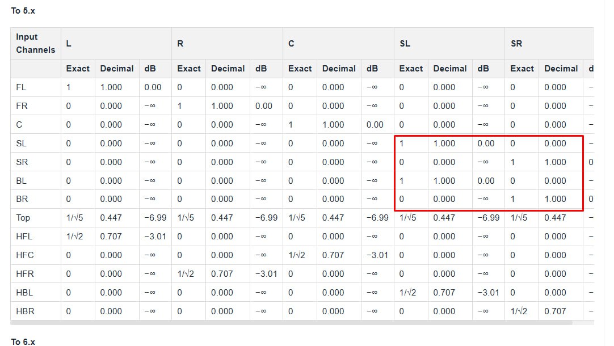Click the 'Input Channels' header cell
This screenshot has width=614, height=346.
[35, 43]
